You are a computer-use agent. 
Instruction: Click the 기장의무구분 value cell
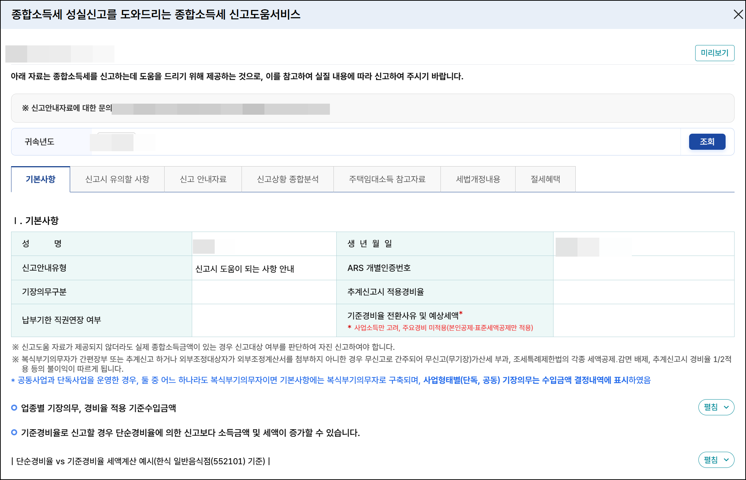(264, 292)
